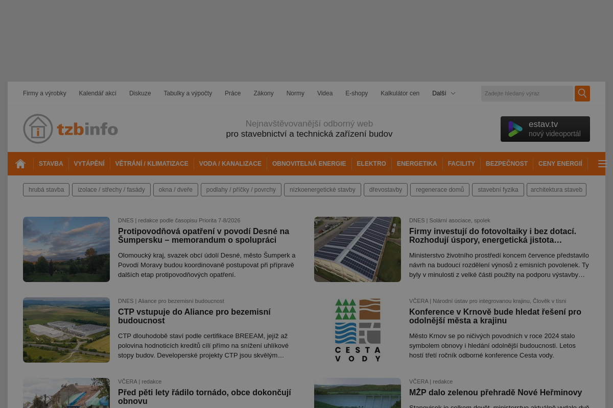Image resolution: width=613 pixels, height=408 pixels.
Task: Open the home icon in orange navbar
Action: pos(20,164)
